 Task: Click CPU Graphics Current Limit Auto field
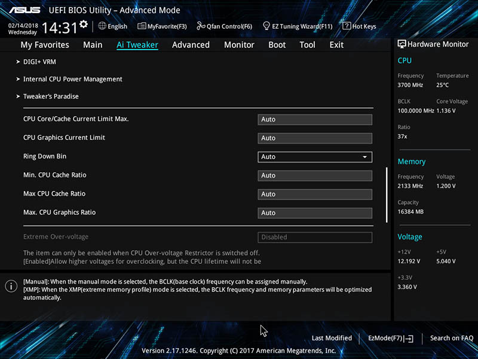[315, 138]
